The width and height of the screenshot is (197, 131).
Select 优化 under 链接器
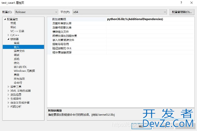16,63
